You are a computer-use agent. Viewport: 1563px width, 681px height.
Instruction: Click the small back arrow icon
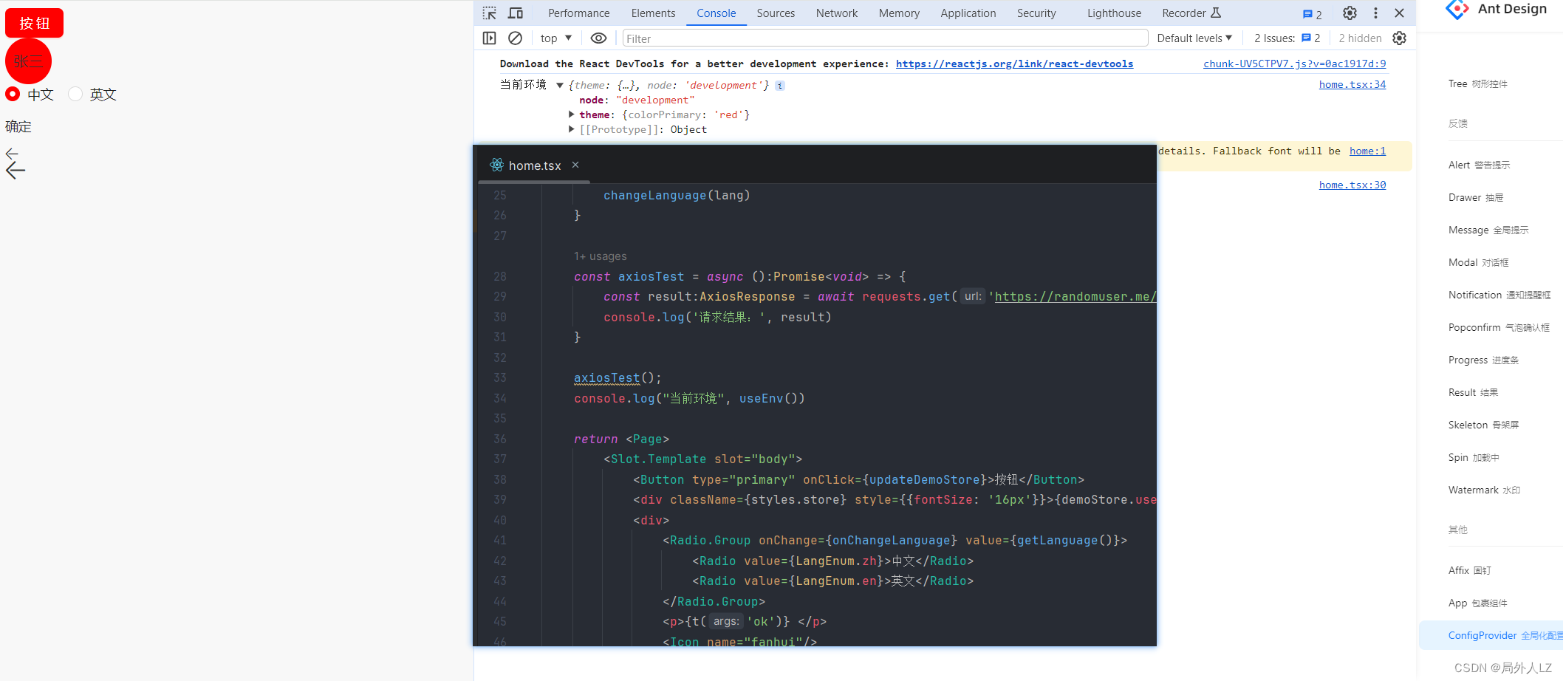coord(12,154)
